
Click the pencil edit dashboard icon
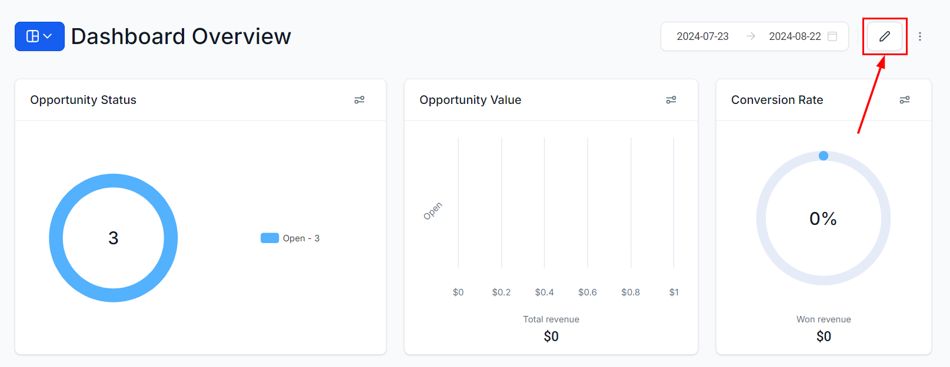[x=884, y=36]
